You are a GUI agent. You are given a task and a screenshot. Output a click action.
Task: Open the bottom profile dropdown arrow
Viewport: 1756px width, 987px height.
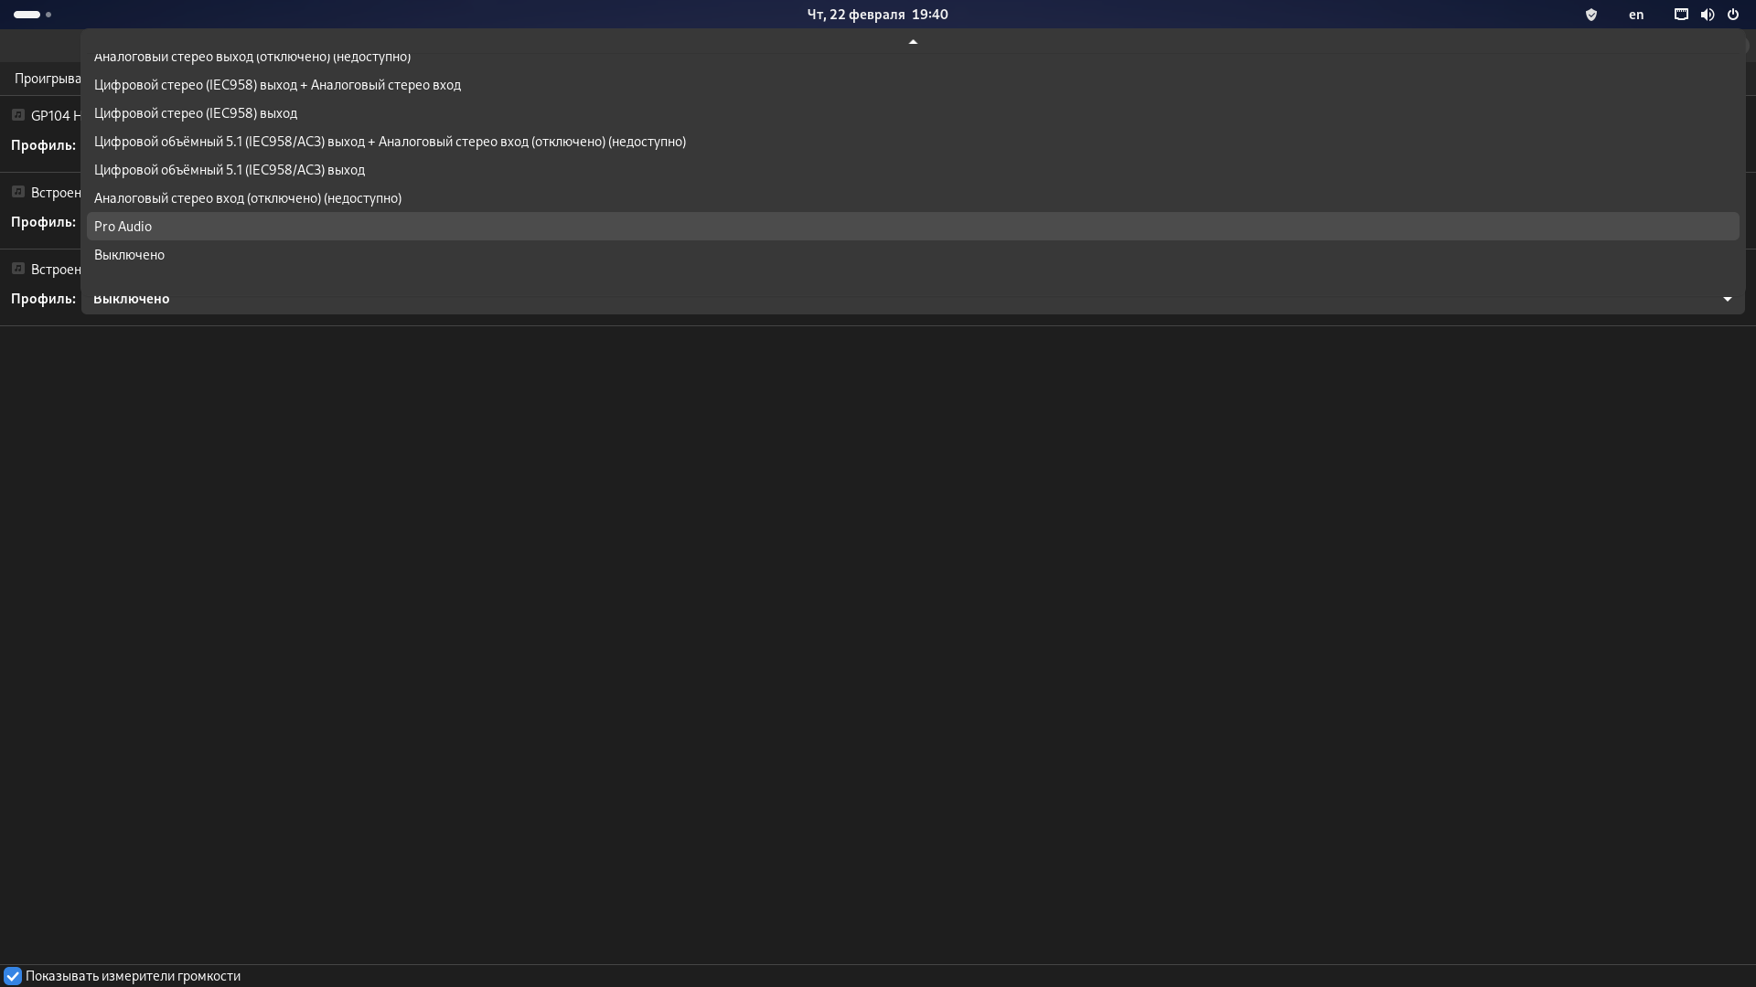(x=1728, y=299)
